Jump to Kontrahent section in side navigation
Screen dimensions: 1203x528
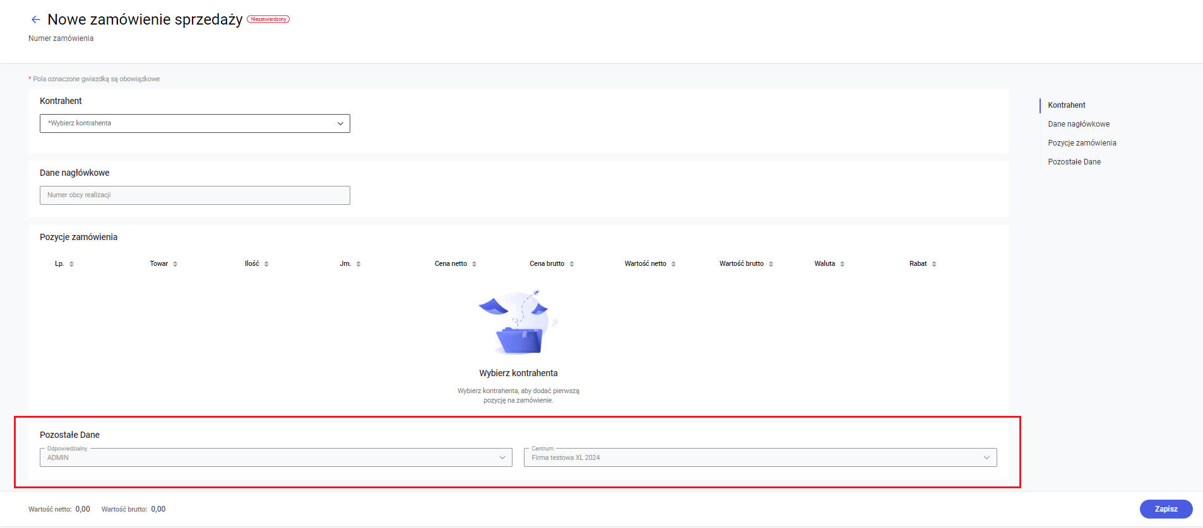coord(1067,105)
